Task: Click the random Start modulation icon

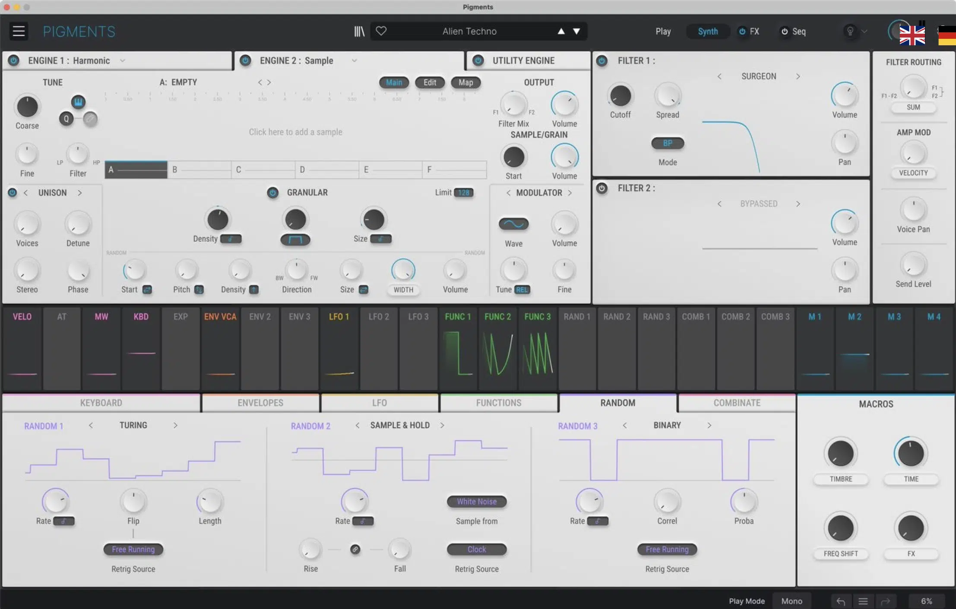Action: coord(147,290)
